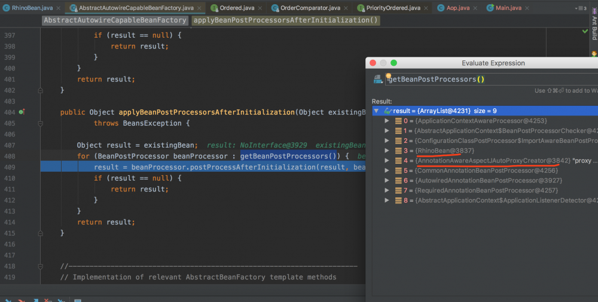The width and height of the screenshot is (598, 302).
Task: Open the OrderComparator.java tab
Action: 310,8
